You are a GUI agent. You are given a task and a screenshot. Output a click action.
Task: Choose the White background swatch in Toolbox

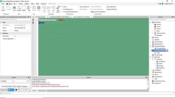[x=11, y=90]
